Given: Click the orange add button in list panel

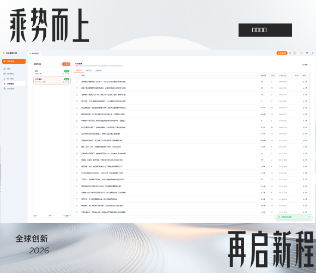Looking at the screenshot, I should [66, 64].
